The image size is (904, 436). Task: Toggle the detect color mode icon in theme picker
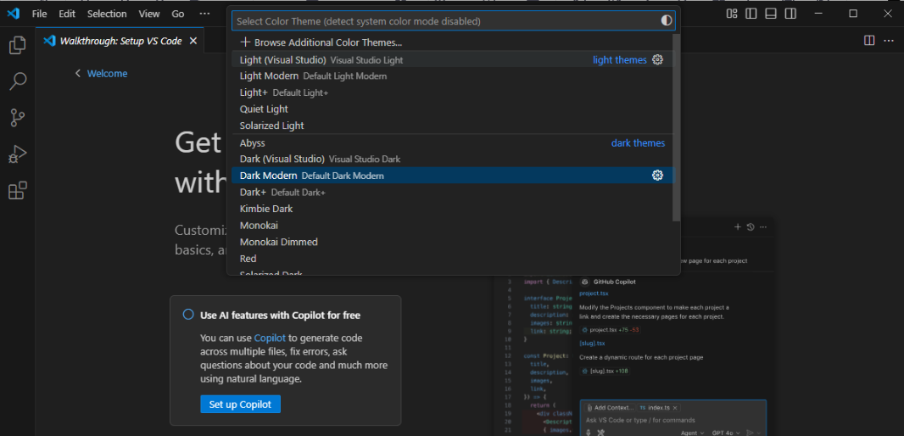667,20
